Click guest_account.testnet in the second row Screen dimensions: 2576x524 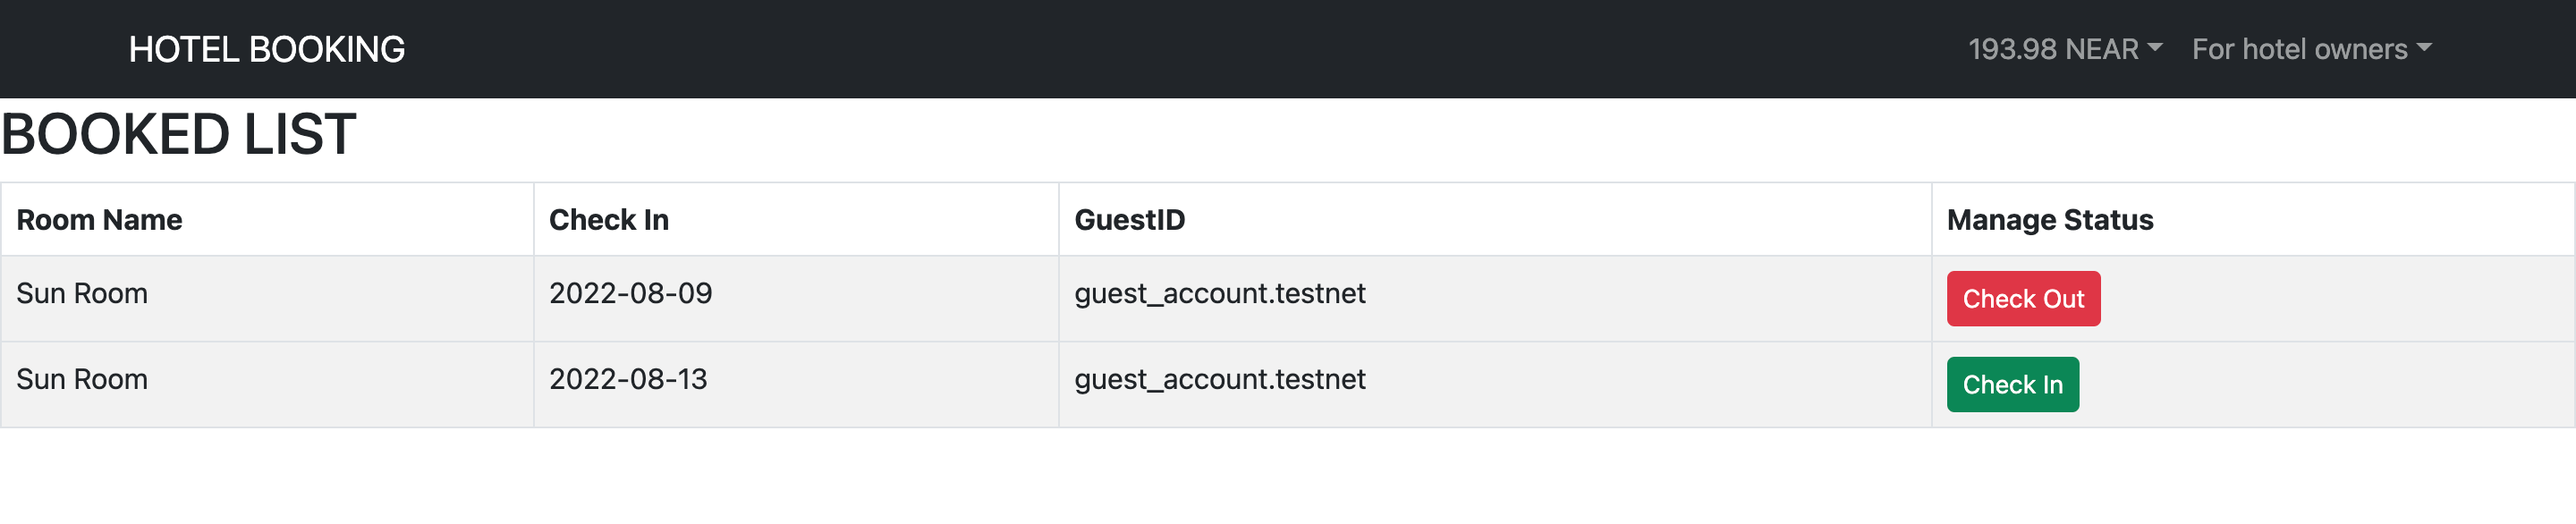click(1220, 379)
